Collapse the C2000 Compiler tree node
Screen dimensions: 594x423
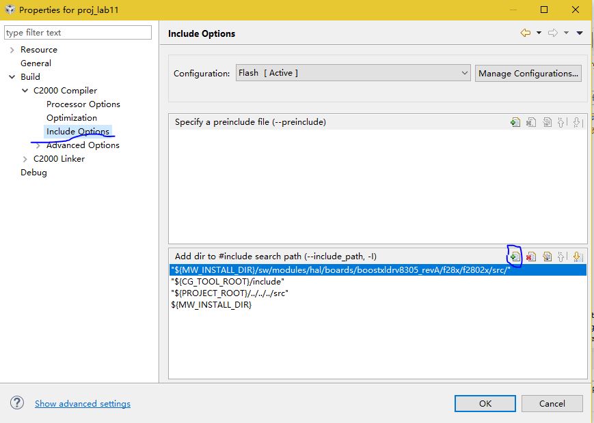coord(25,91)
